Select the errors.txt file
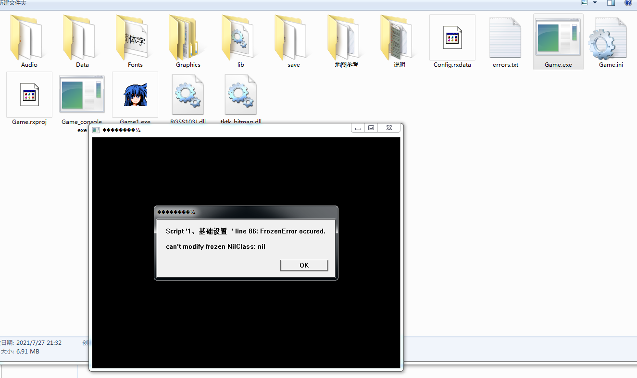This screenshot has width=637, height=378. tap(505, 42)
